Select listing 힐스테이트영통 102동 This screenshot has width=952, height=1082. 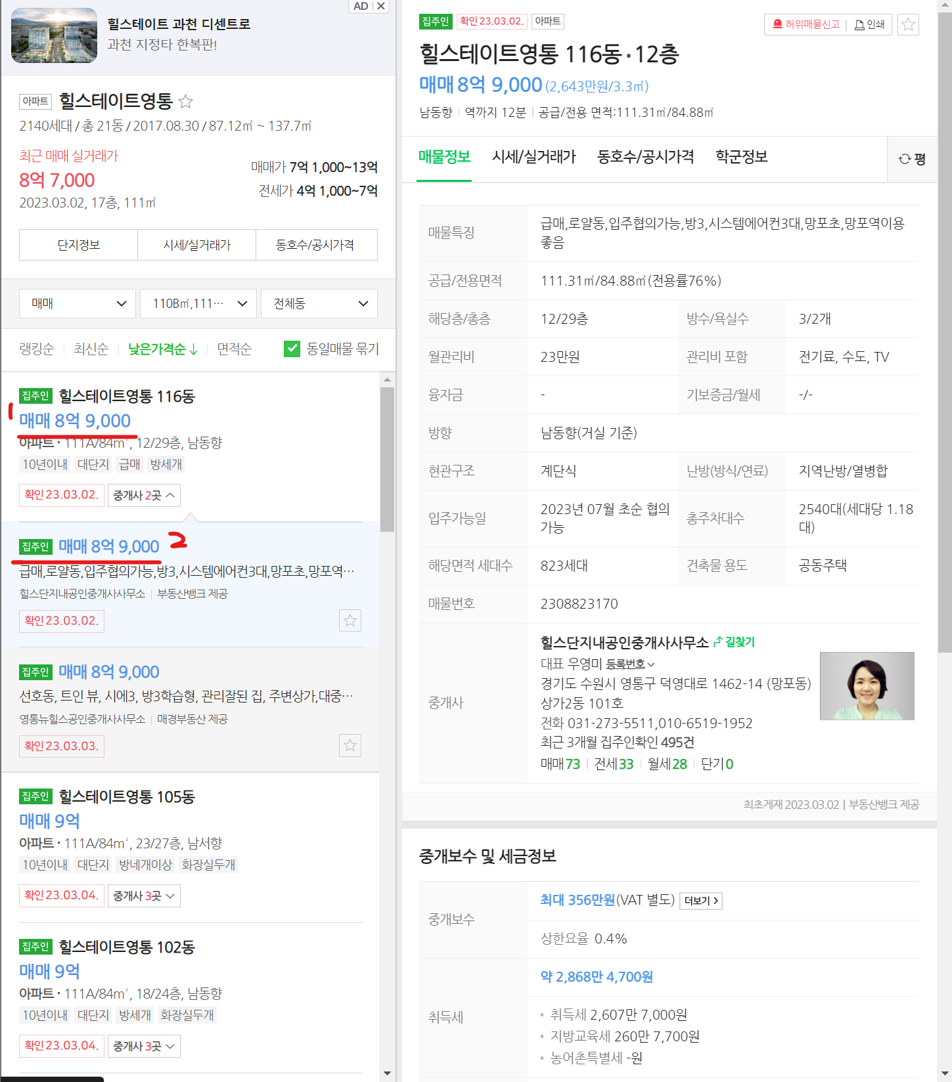point(127,947)
